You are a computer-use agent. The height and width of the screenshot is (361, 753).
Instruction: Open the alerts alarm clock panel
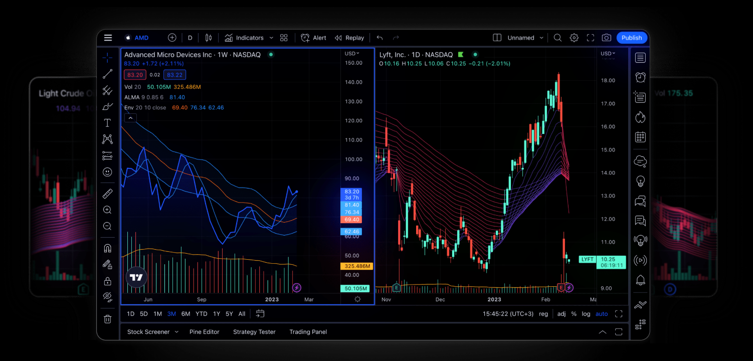click(640, 77)
